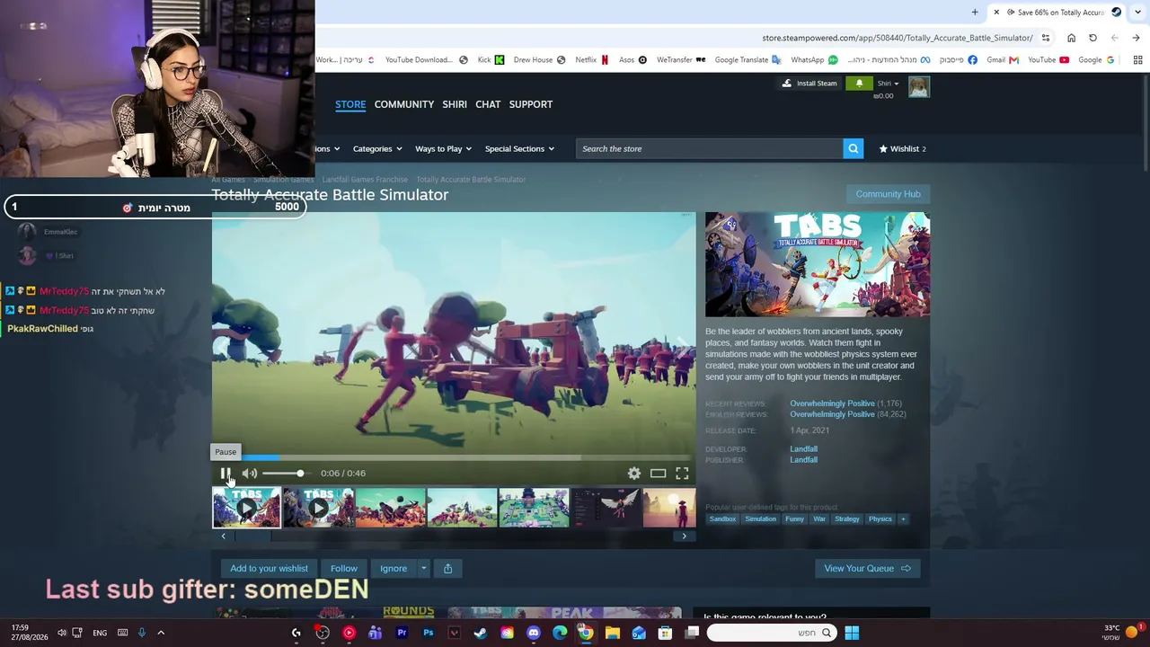The height and width of the screenshot is (647, 1150).
Task: Click the Strategy tag
Action: coord(847,518)
